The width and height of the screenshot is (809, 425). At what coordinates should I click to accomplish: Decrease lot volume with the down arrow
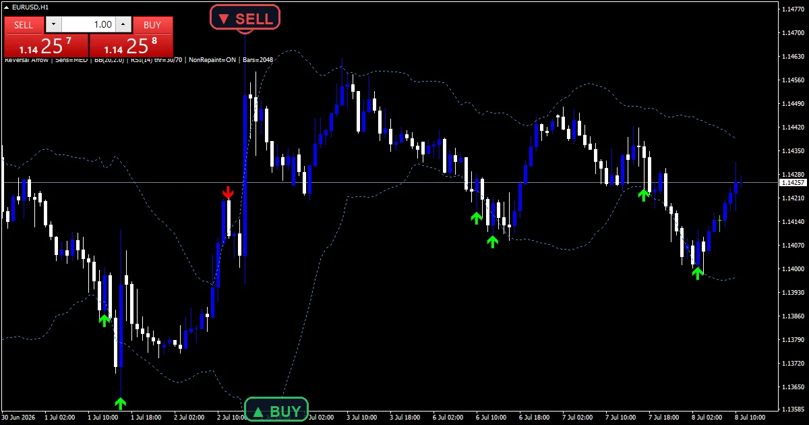pyautogui.click(x=54, y=25)
